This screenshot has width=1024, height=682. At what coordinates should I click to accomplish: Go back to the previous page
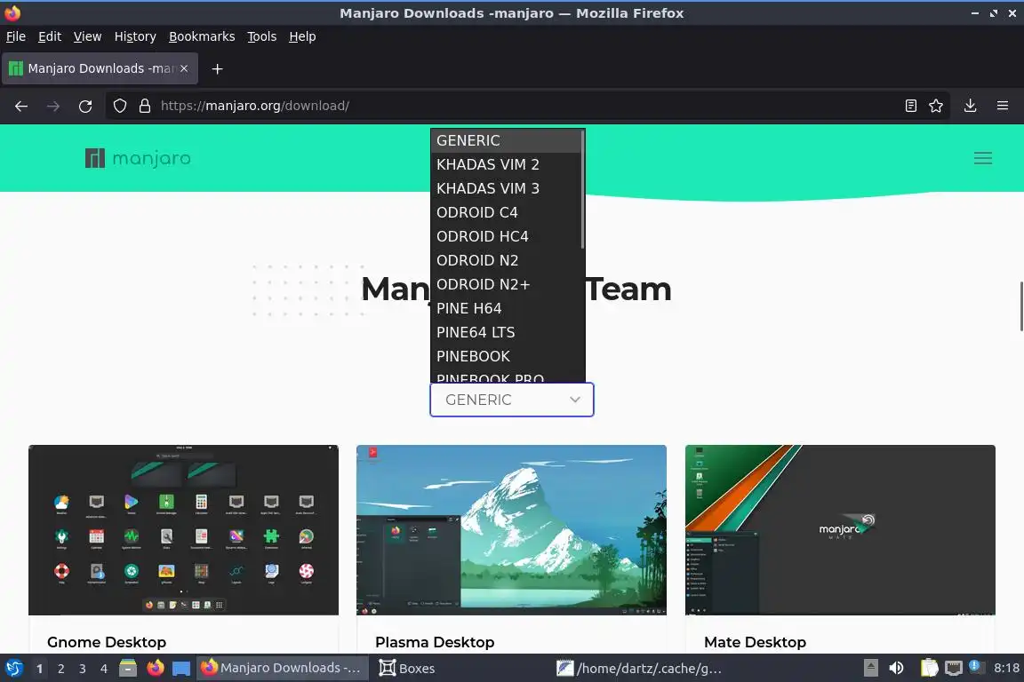point(21,106)
